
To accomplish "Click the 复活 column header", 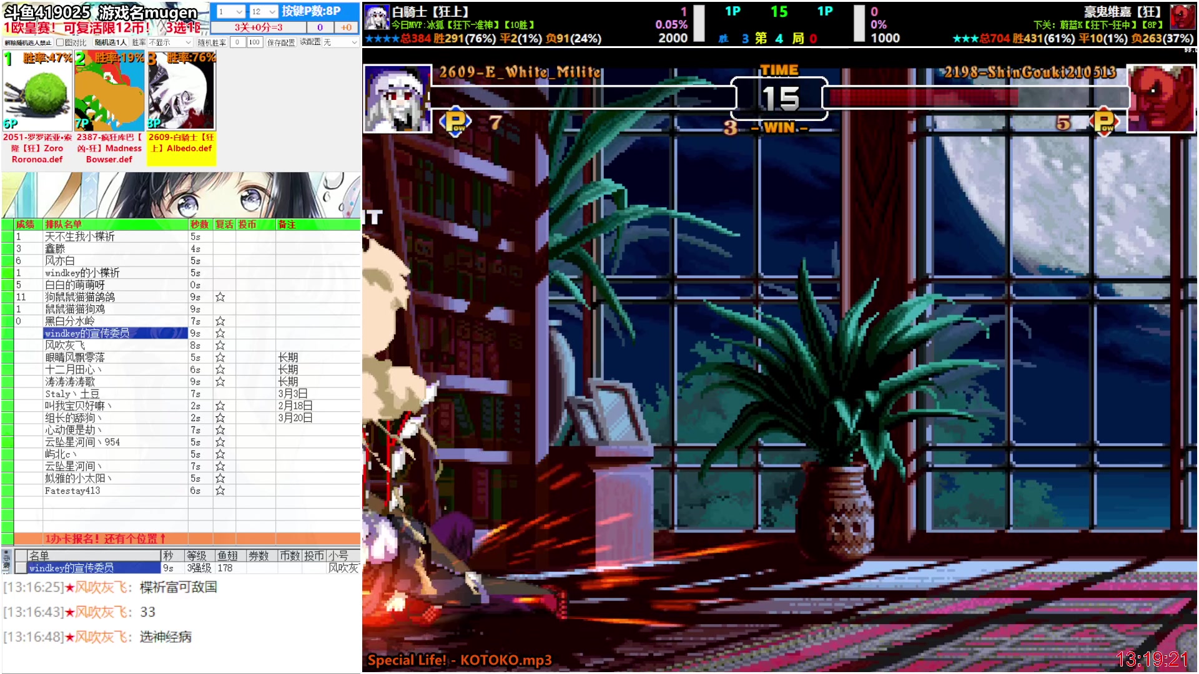I will point(224,224).
